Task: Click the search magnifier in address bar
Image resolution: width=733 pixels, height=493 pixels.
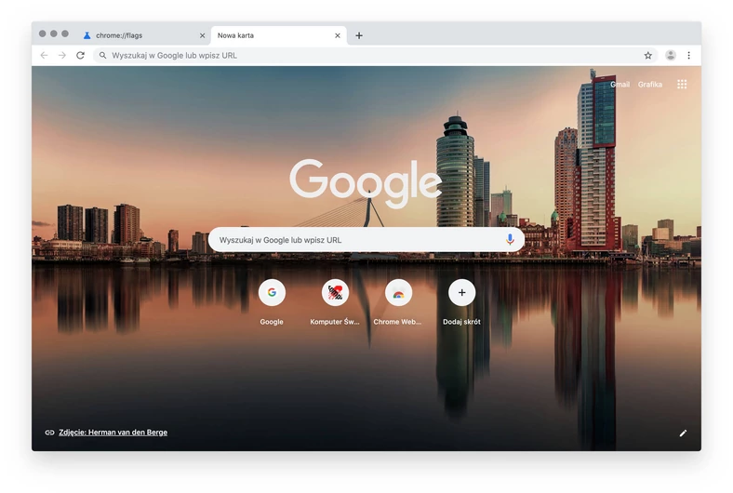Action: tap(103, 55)
